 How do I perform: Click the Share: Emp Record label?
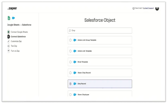[x=84, y=73]
